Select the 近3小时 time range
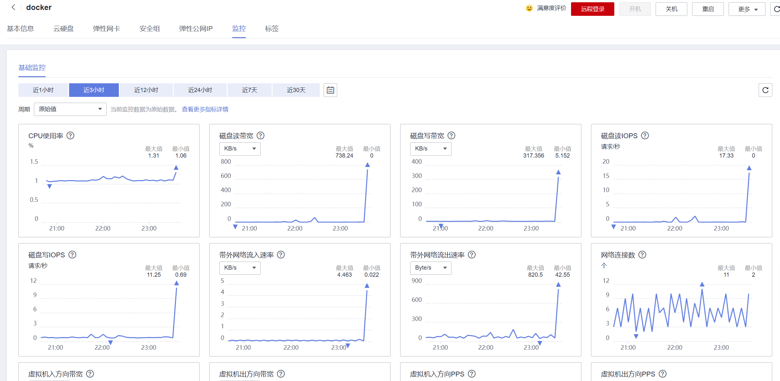780x381 pixels. coord(94,90)
